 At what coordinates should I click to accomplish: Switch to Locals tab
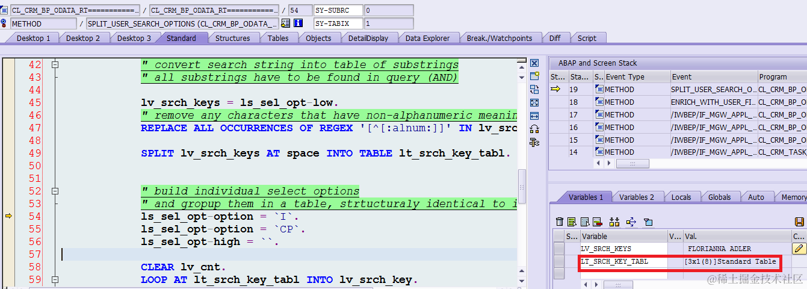point(681,197)
